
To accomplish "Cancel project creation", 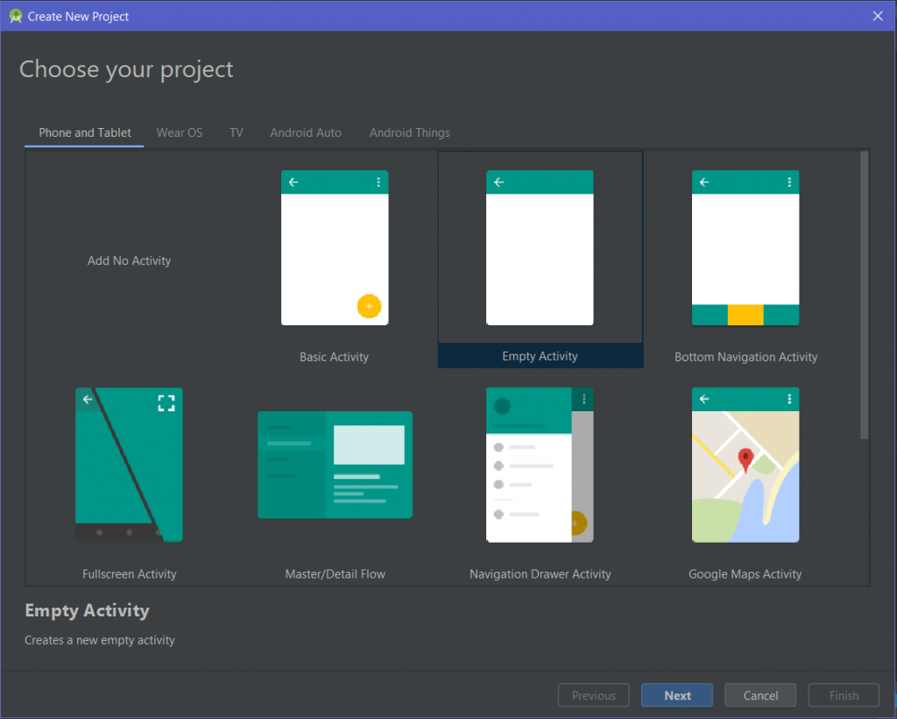I will click(x=759, y=694).
